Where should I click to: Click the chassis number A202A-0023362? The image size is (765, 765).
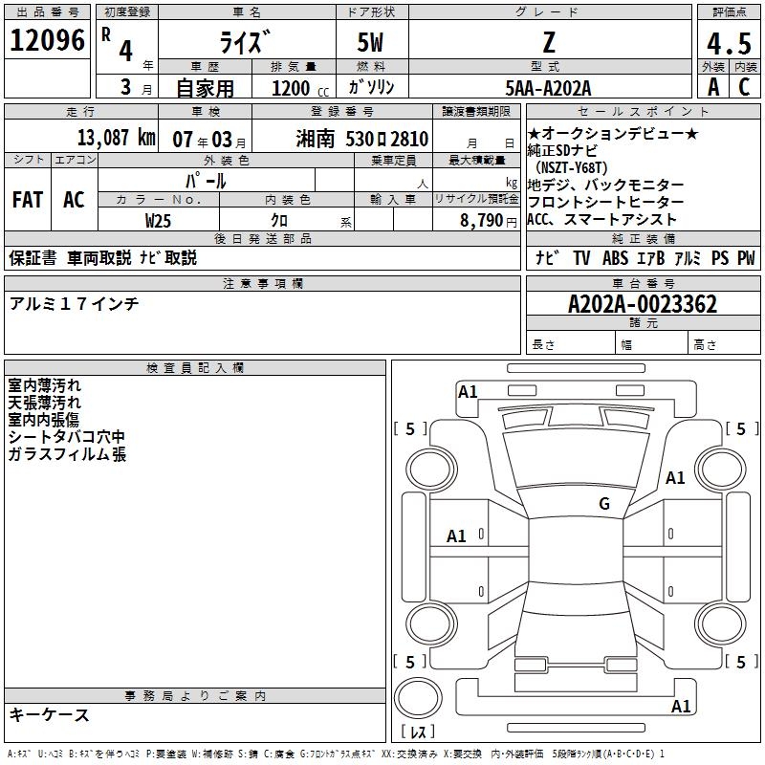tap(643, 304)
